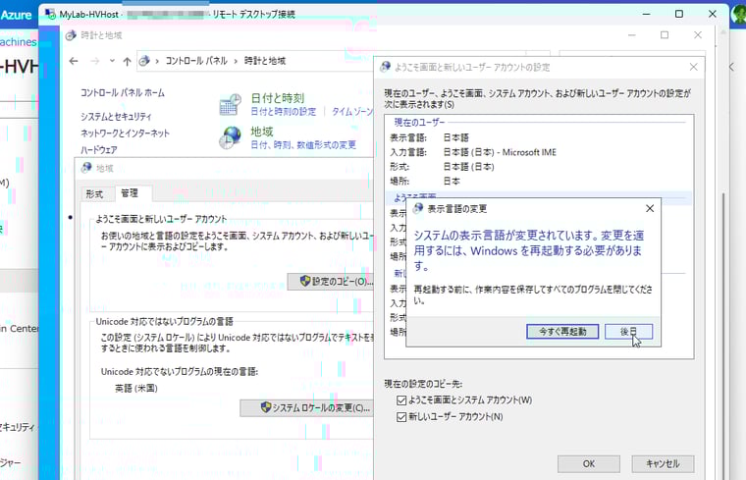Maximize the Remote Desktop window

click(x=679, y=15)
